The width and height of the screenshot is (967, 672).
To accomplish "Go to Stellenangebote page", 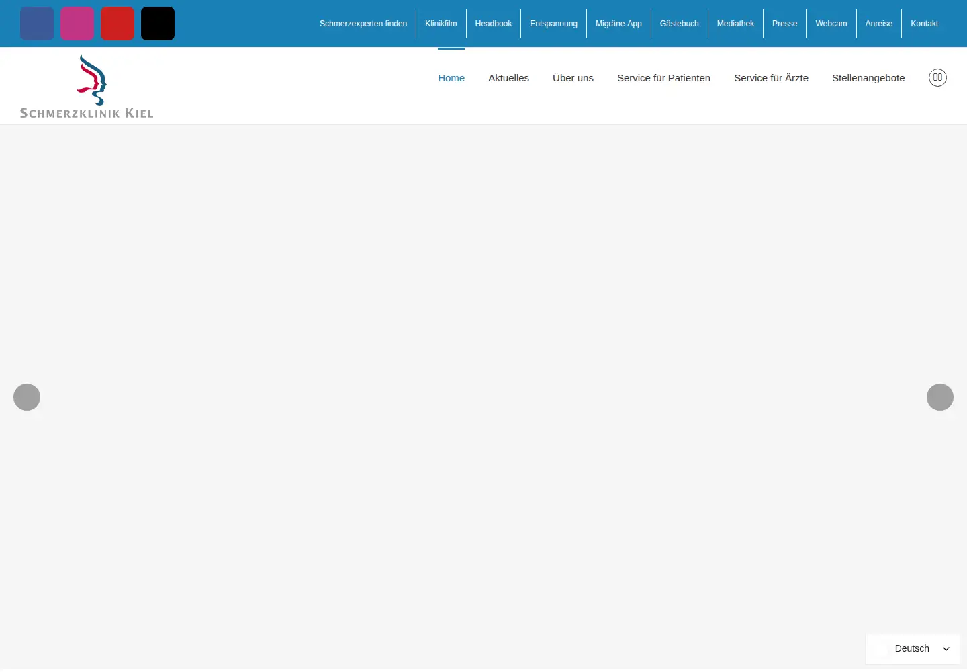I will pyautogui.click(x=868, y=78).
